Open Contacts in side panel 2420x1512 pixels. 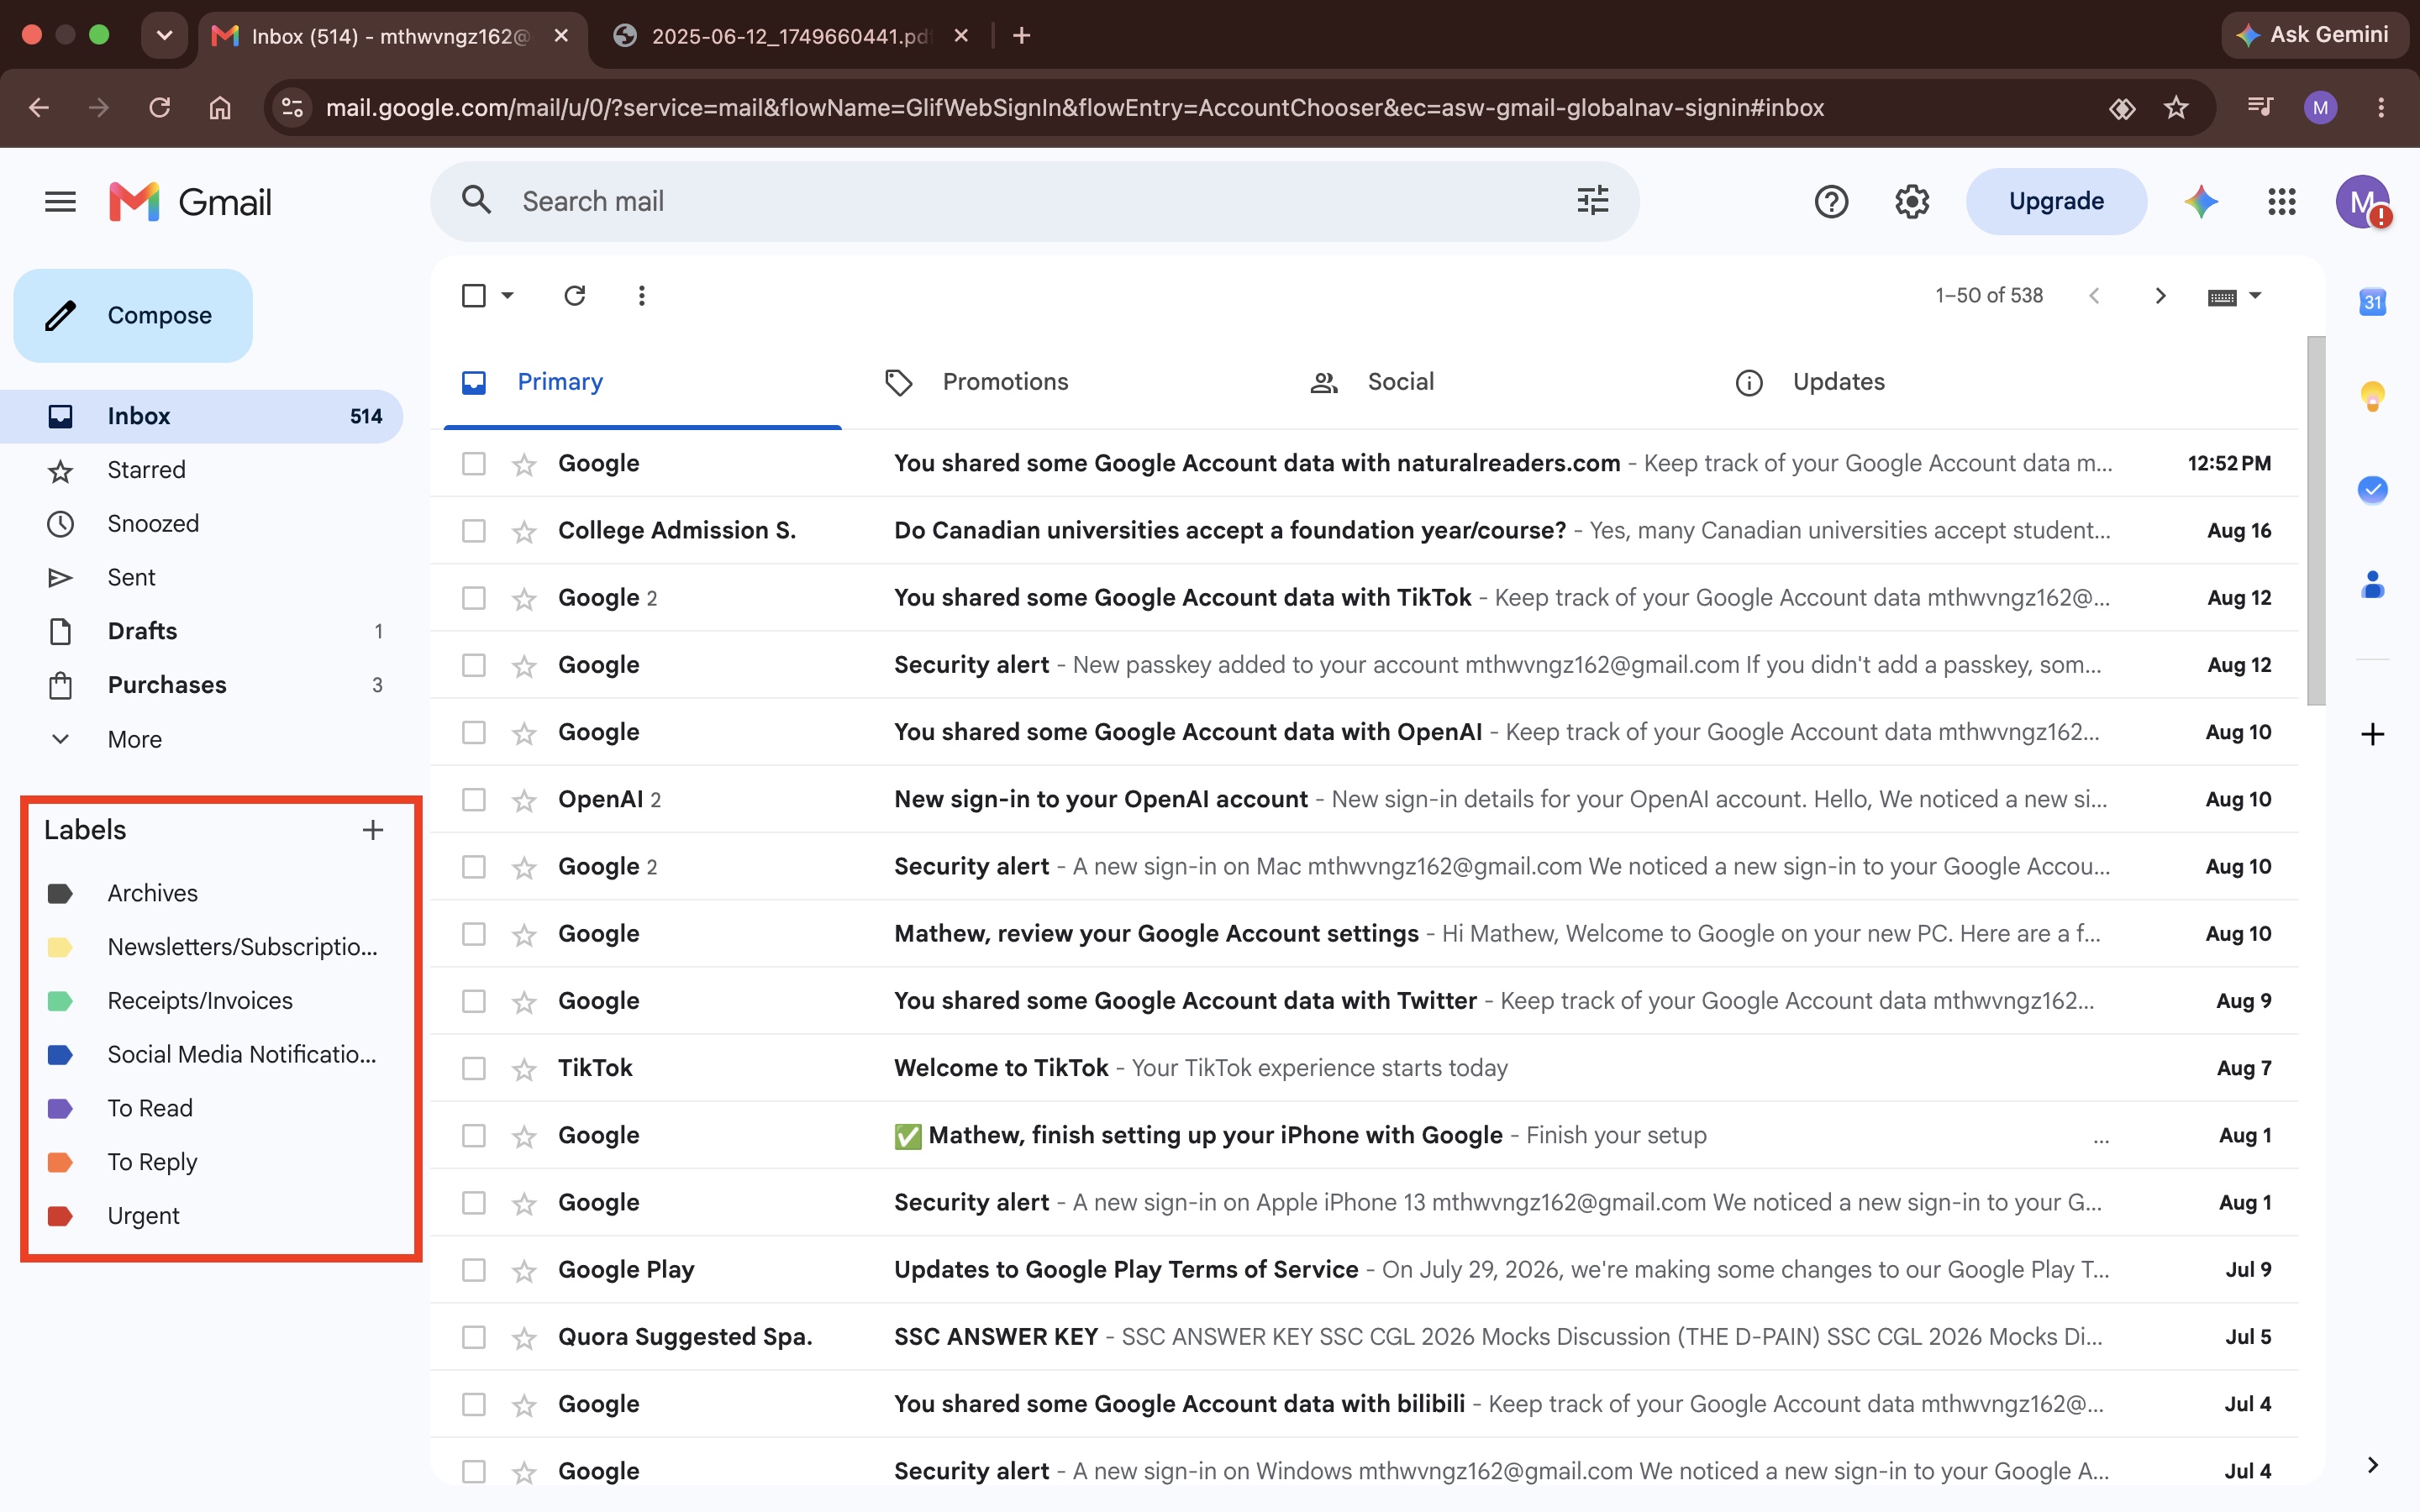(2372, 584)
